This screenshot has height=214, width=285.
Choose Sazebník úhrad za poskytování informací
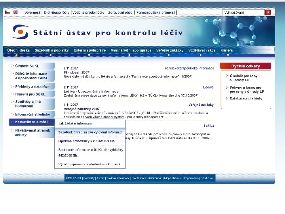pos(90,132)
